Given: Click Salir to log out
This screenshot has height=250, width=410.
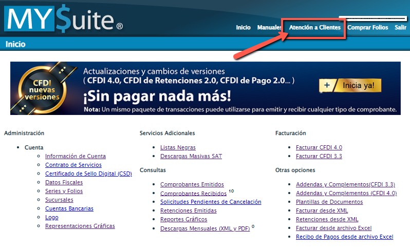Looking at the screenshot, I should (x=400, y=27).
